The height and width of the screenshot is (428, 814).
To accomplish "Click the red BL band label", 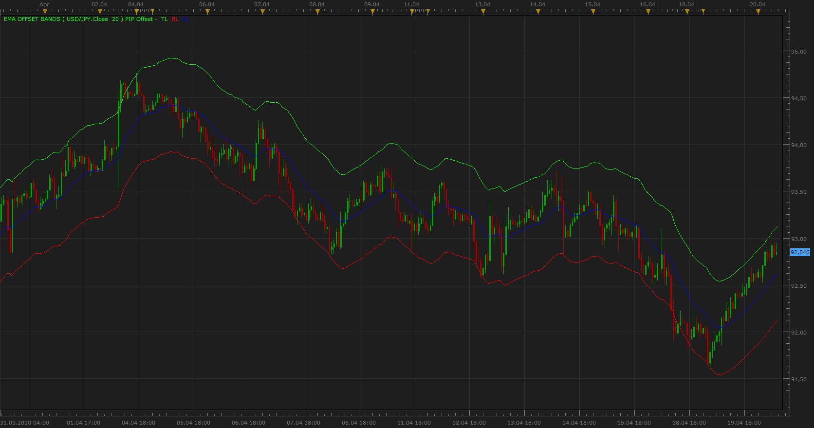I will [175, 19].
